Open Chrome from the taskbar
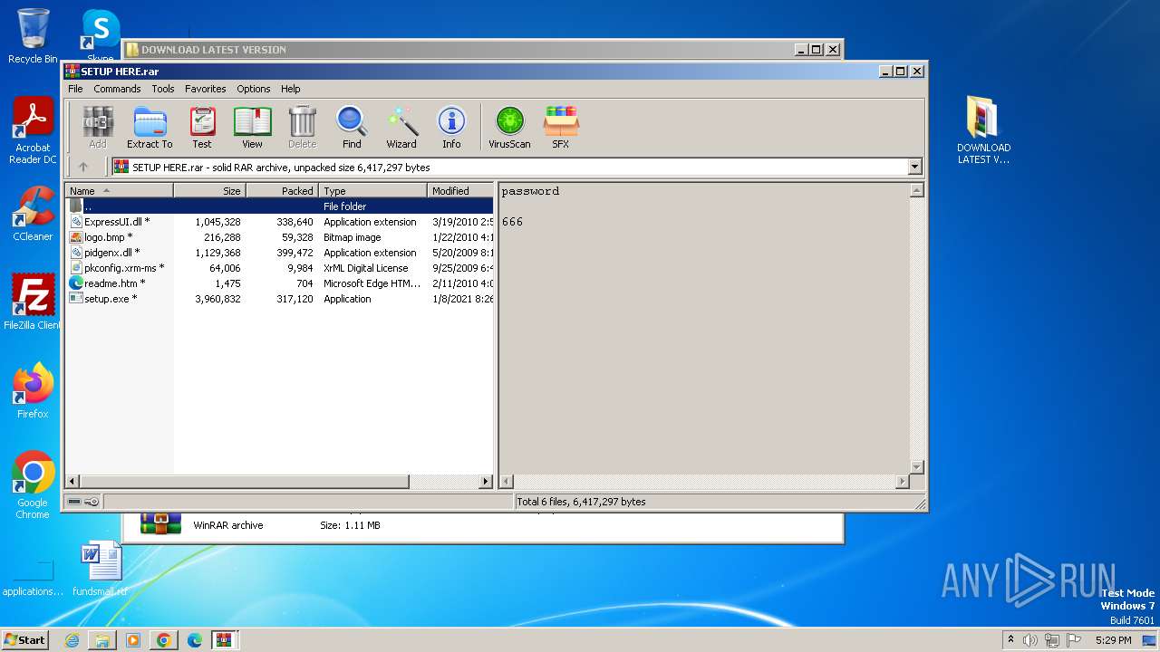 click(x=164, y=640)
